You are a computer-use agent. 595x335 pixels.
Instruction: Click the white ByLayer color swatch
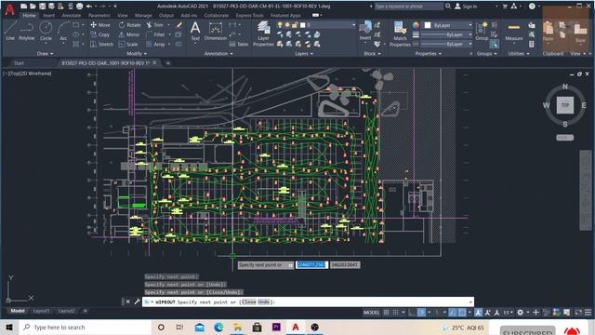(x=428, y=25)
